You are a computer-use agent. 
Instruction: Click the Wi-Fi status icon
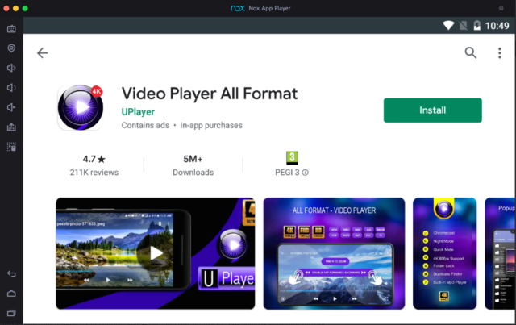[448, 25]
